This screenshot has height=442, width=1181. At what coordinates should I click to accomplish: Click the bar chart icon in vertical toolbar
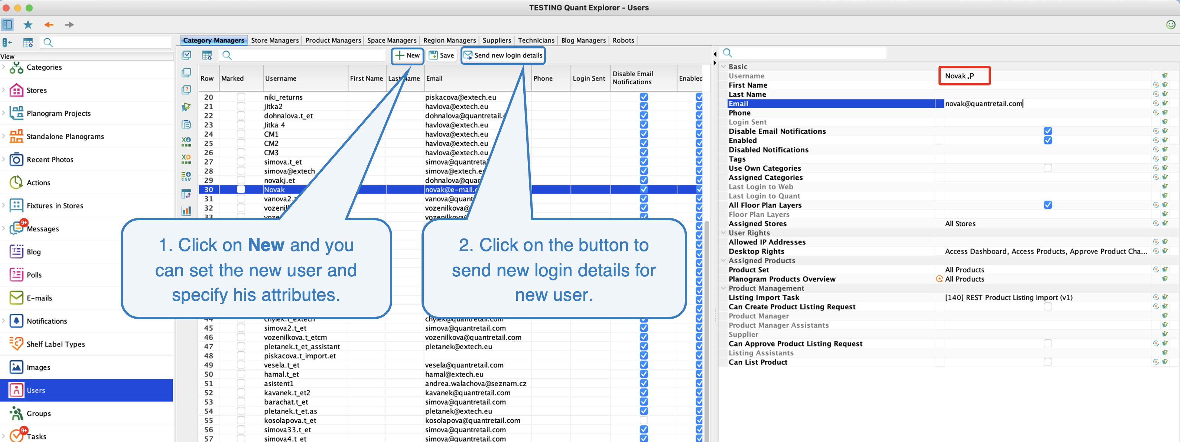[186, 211]
